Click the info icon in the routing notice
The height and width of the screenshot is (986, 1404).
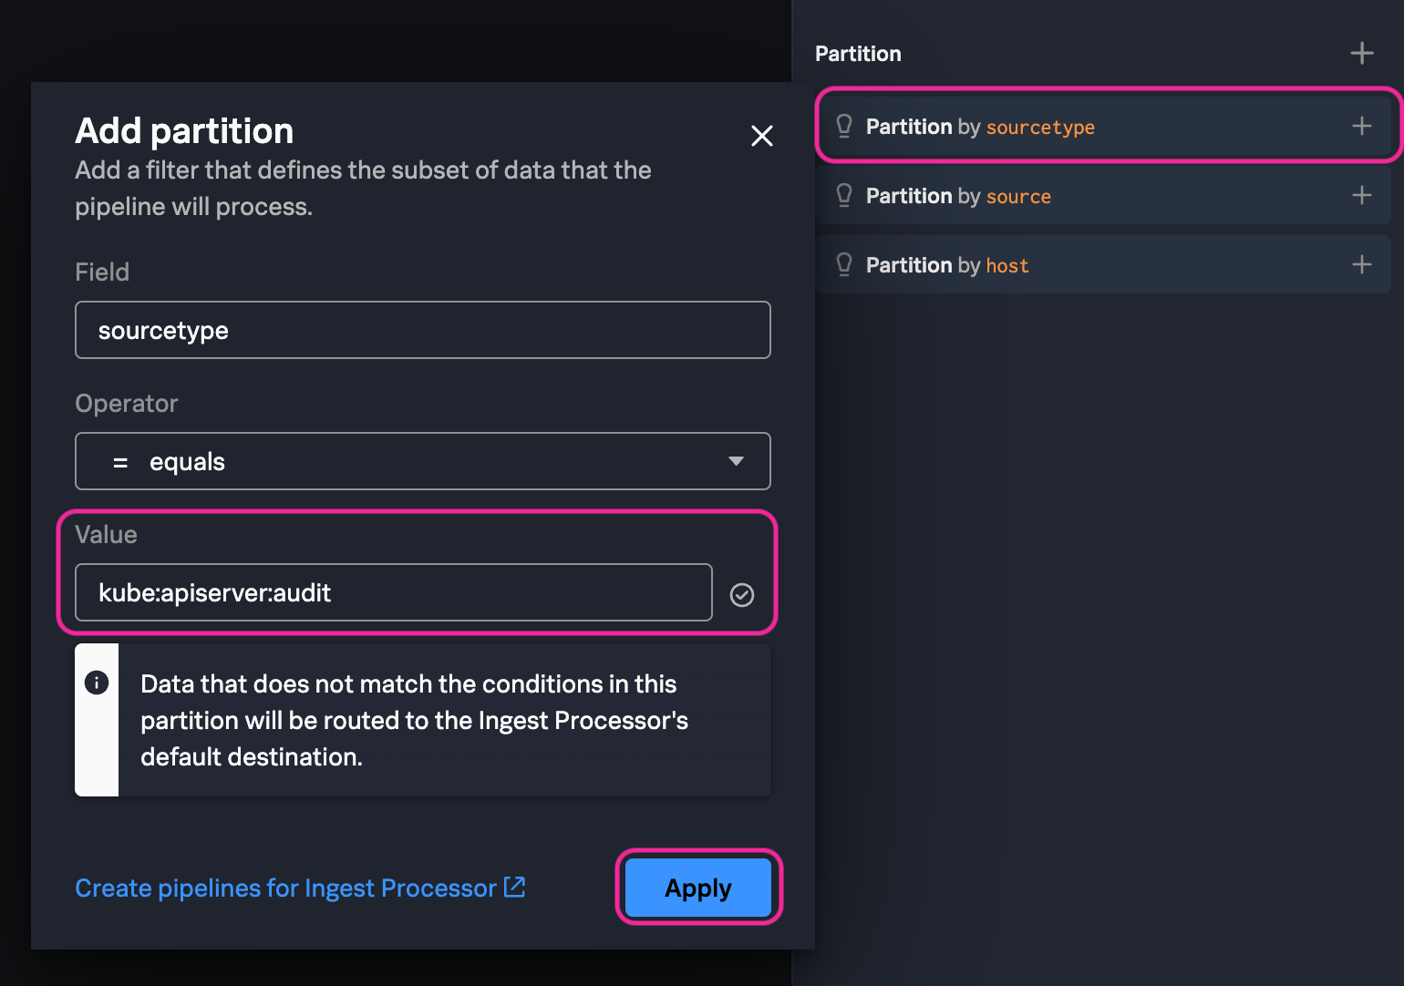click(x=97, y=682)
